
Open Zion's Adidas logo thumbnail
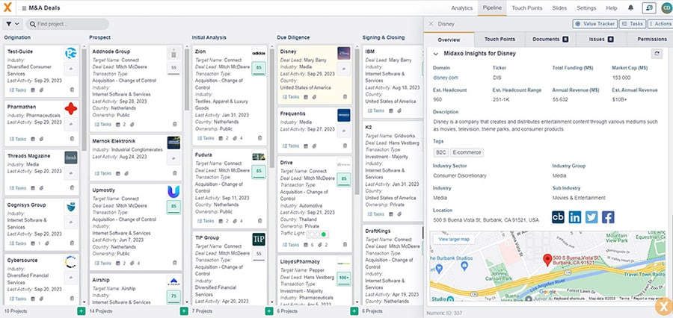259,53
